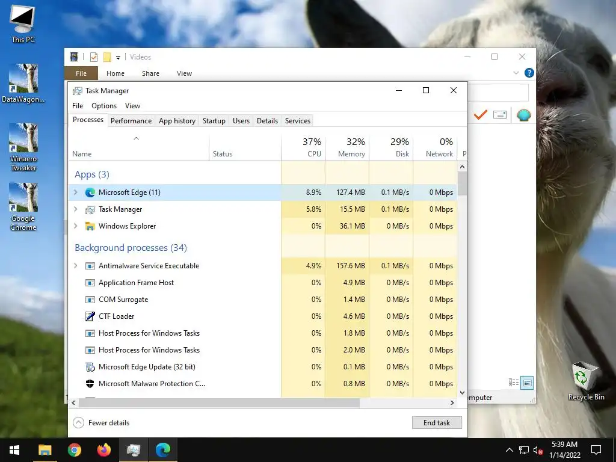Switch Videos window to large icons view
The height and width of the screenshot is (462, 616).
tap(527, 382)
